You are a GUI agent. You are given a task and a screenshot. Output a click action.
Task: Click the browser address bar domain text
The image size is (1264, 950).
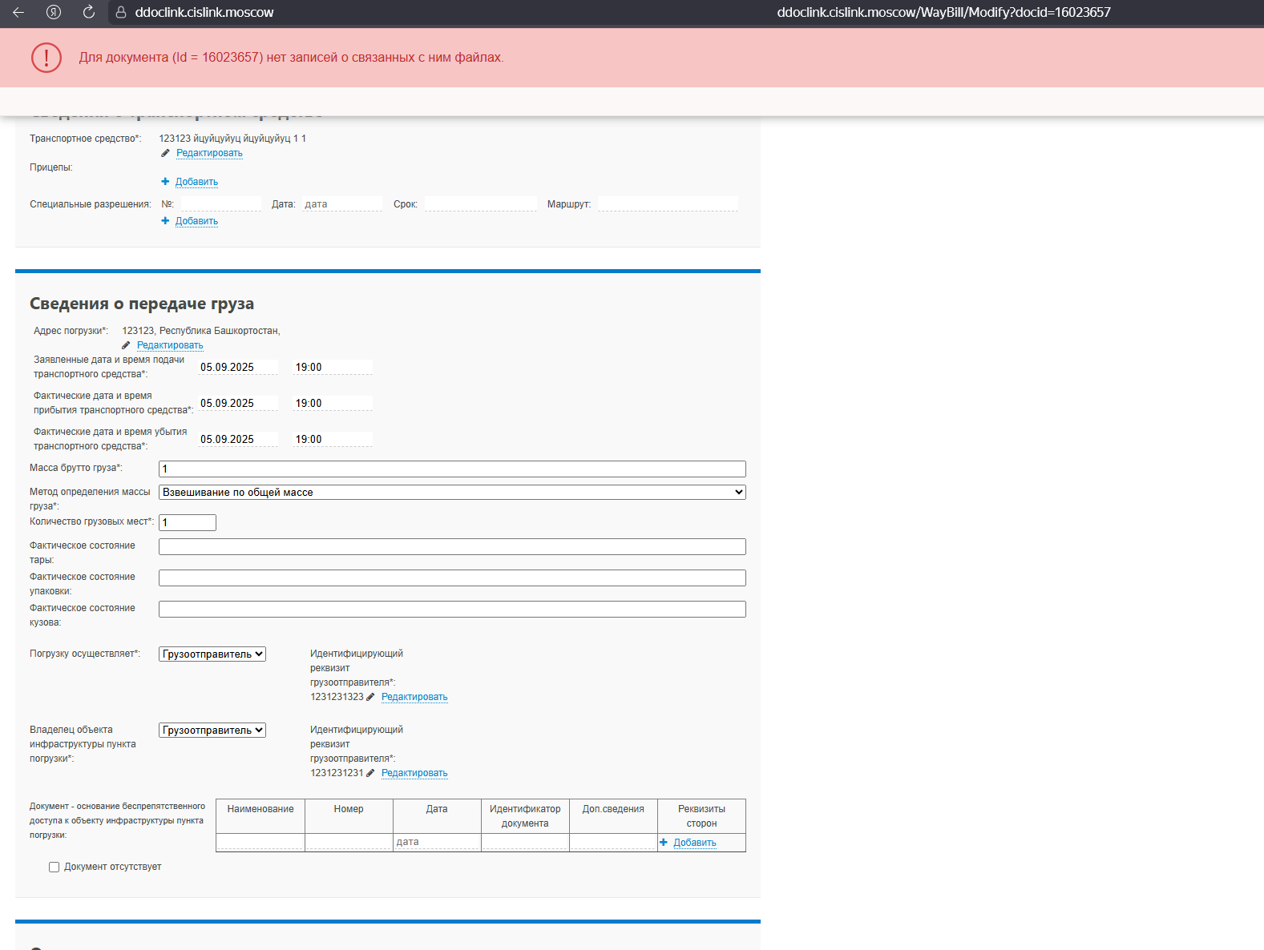[204, 12]
